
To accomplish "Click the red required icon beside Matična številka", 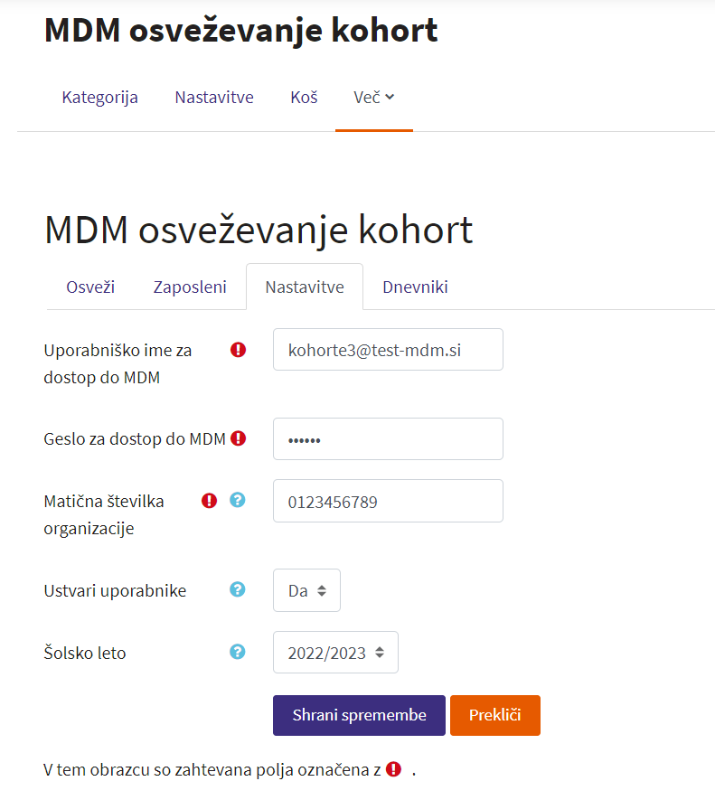I will [210, 500].
